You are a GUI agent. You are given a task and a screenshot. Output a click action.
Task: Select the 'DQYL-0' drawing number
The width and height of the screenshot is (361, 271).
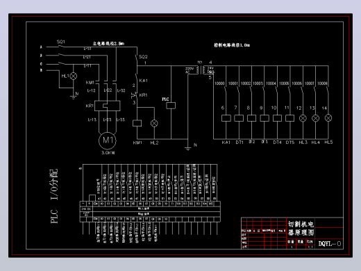coord(330,244)
